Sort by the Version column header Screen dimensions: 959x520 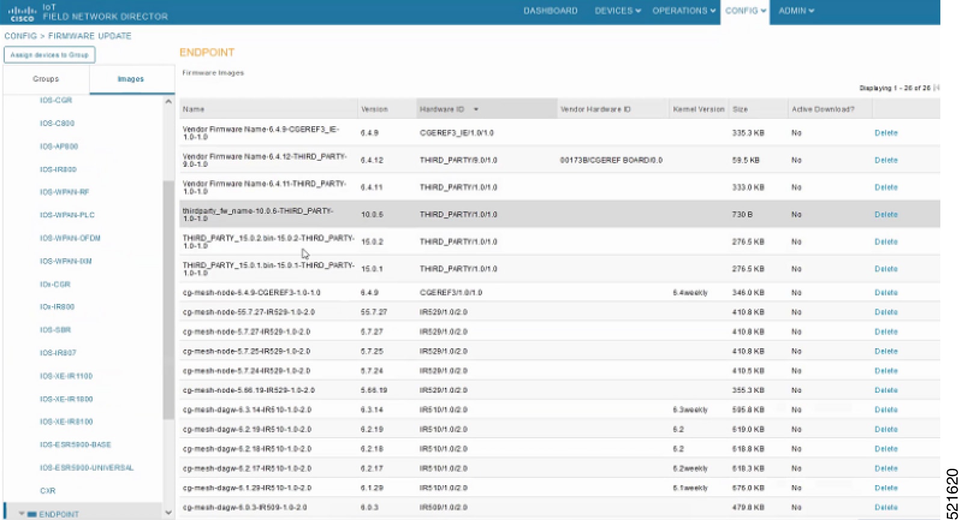point(387,109)
